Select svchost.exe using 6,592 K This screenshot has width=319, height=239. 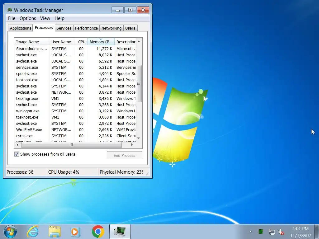(x=75, y=61)
